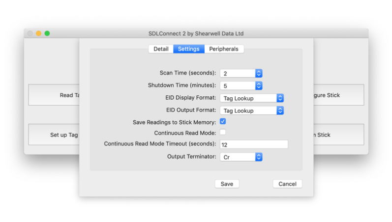The image size is (392, 222).
Task: Switch to the Detail tab
Action: click(x=161, y=49)
